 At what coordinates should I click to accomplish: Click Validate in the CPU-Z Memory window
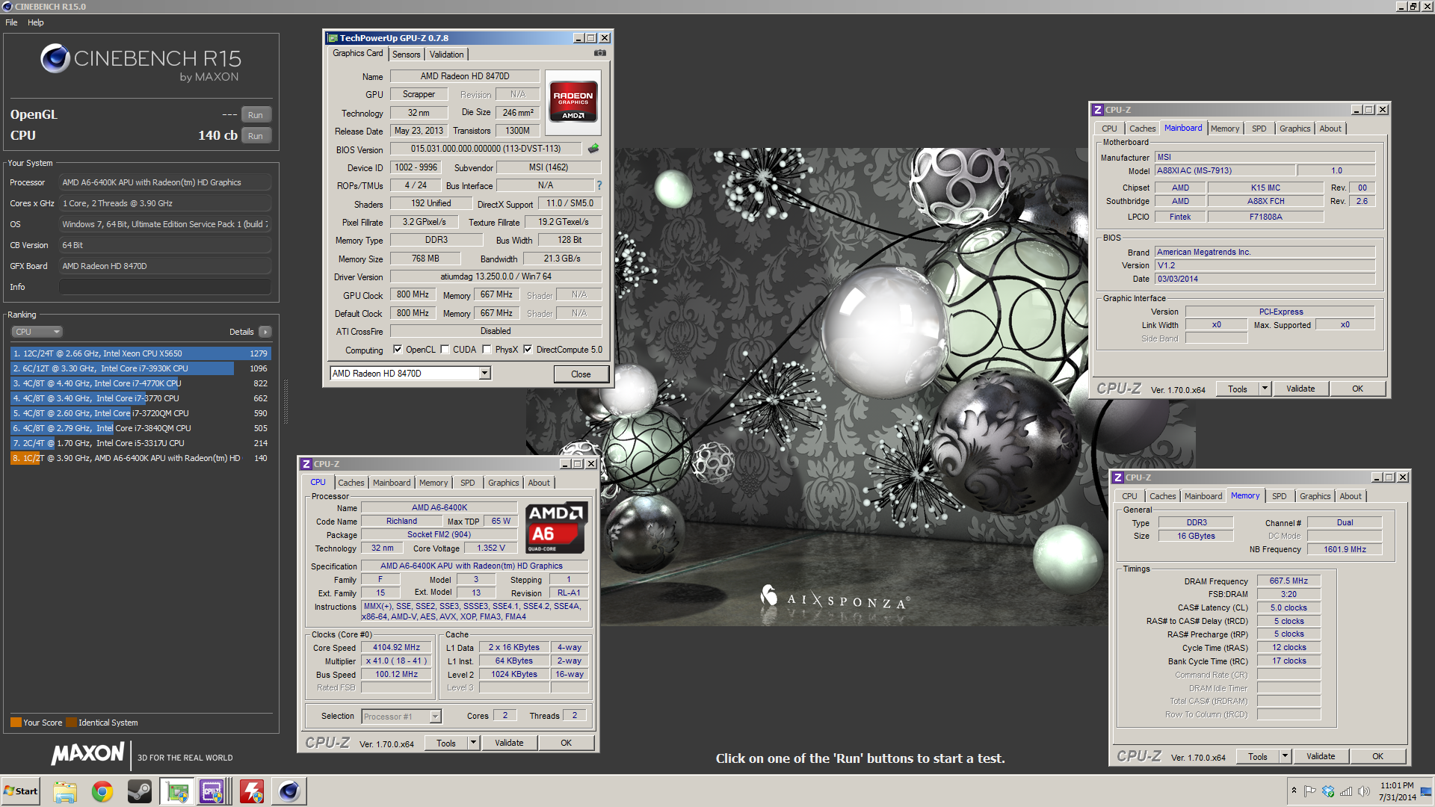[x=1321, y=756]
